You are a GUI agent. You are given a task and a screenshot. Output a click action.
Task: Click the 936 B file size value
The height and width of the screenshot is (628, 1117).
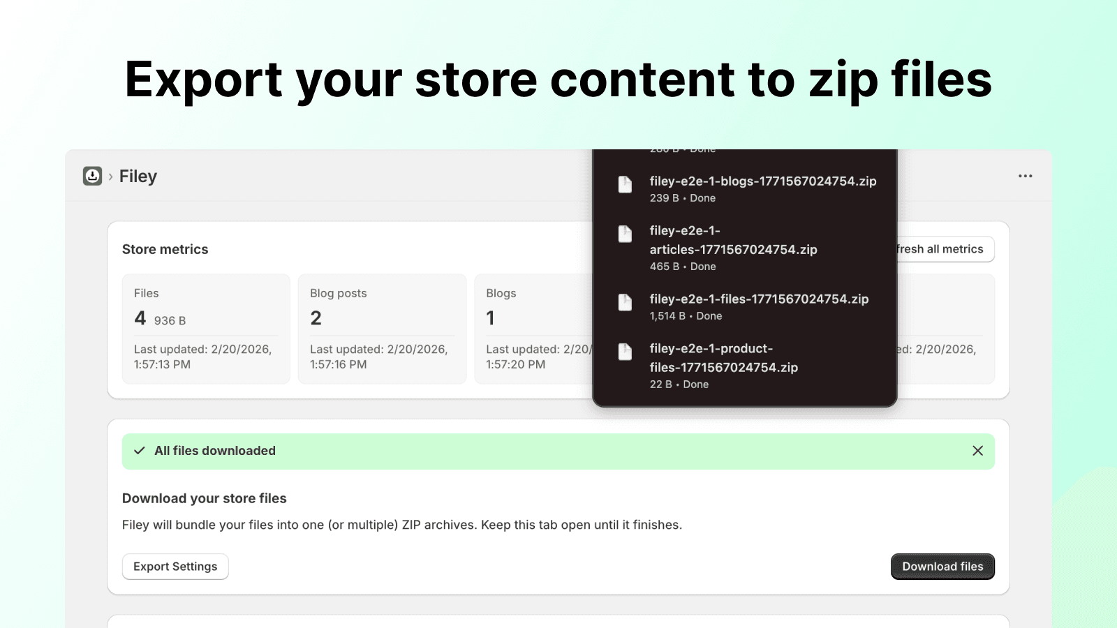coord(170,321)
